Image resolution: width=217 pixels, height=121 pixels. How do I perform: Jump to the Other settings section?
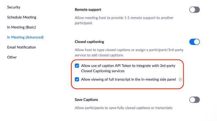(x=12, y=57)
